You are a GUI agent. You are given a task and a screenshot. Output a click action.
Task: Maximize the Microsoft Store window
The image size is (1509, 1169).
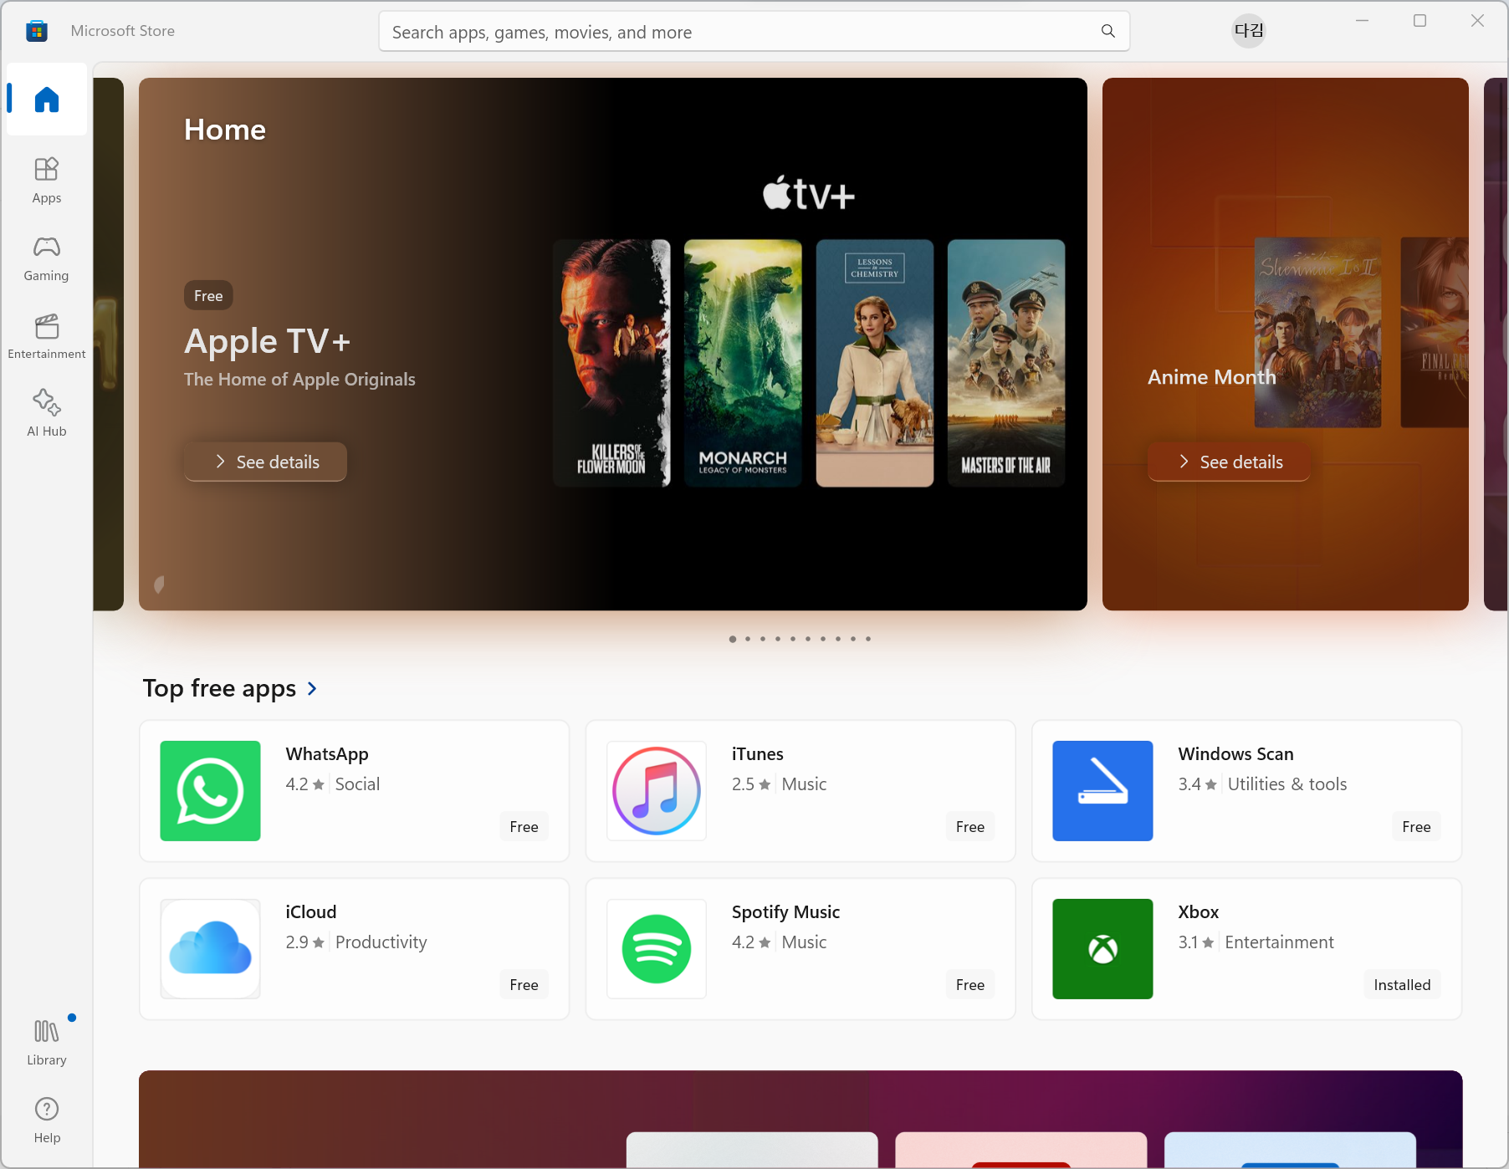(x=1419, y=21)
